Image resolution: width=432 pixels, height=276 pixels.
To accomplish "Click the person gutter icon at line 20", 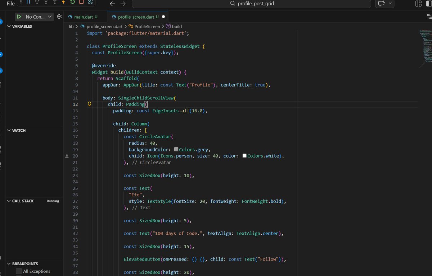I will pyautogui.click(x=67, y=156).
